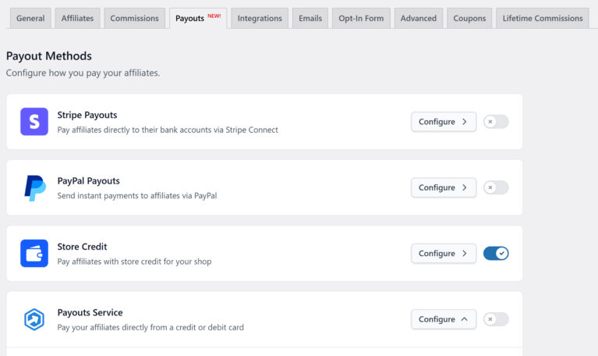Expand Configure for PayPal Payouts
Viewport: 598px width, 356px height.
click(444, 187)
